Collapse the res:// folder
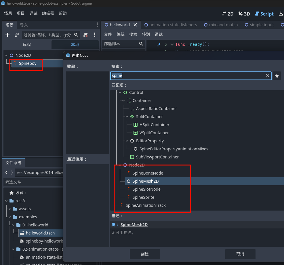Screen dimensions: 284x265 click(6, 201)
